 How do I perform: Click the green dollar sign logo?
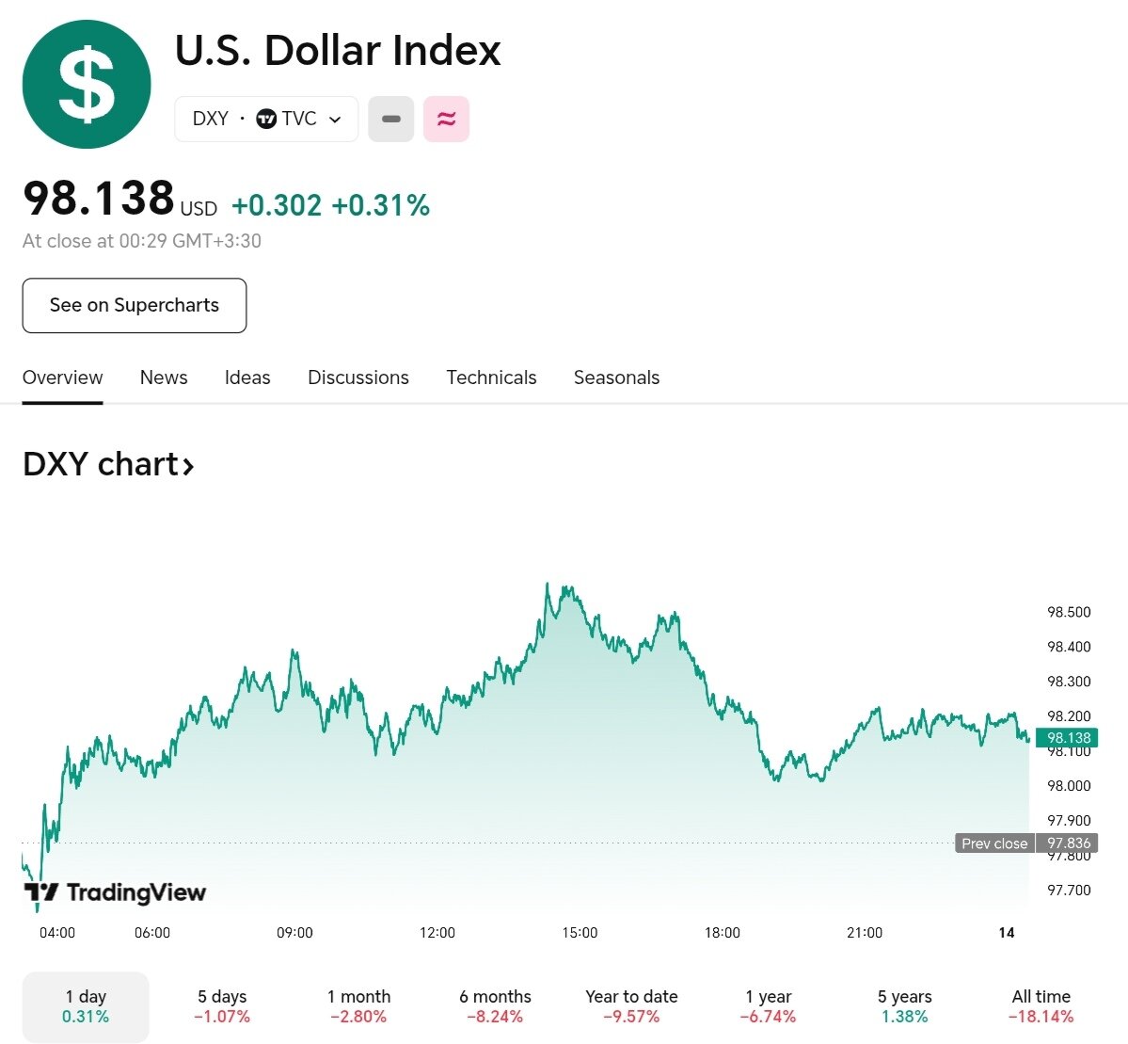click(87, 84)
